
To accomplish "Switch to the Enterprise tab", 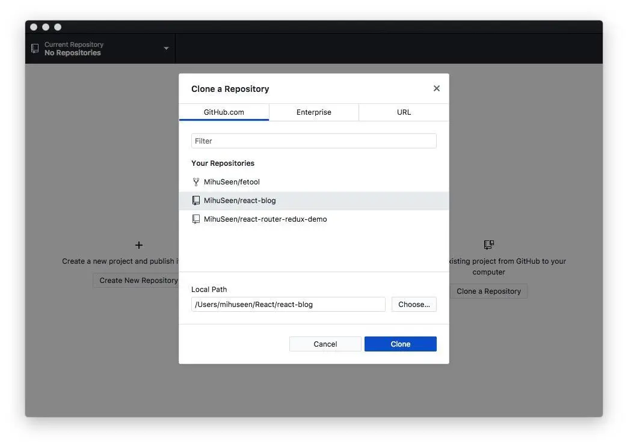I will [x=313, y=112].
